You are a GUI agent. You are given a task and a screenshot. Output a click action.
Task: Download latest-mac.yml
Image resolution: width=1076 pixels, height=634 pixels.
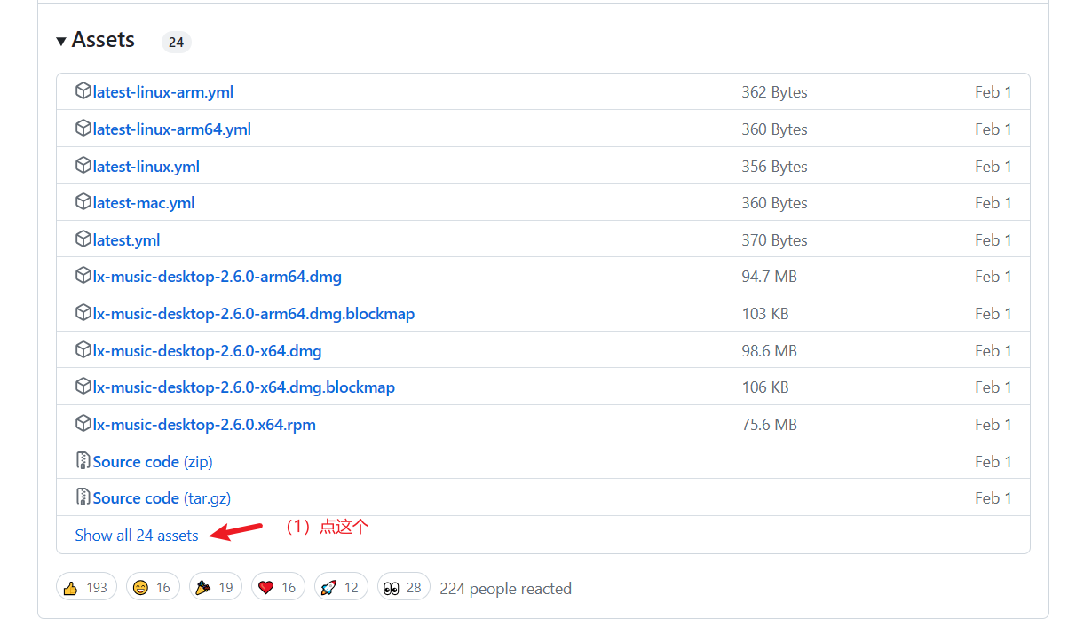click(x=144, y=203)
